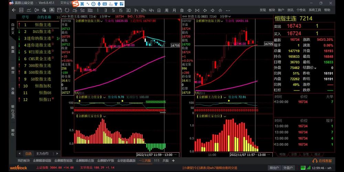Viewport: 344px width, 172px height.
Task: Click the link icon beside the left chart title
Action: (64, 16)
